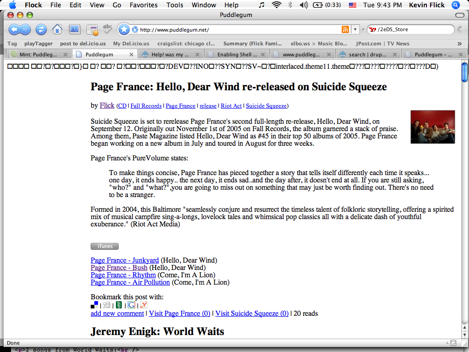Open the Tools menu
469x352 pixels.
point(175,5)
